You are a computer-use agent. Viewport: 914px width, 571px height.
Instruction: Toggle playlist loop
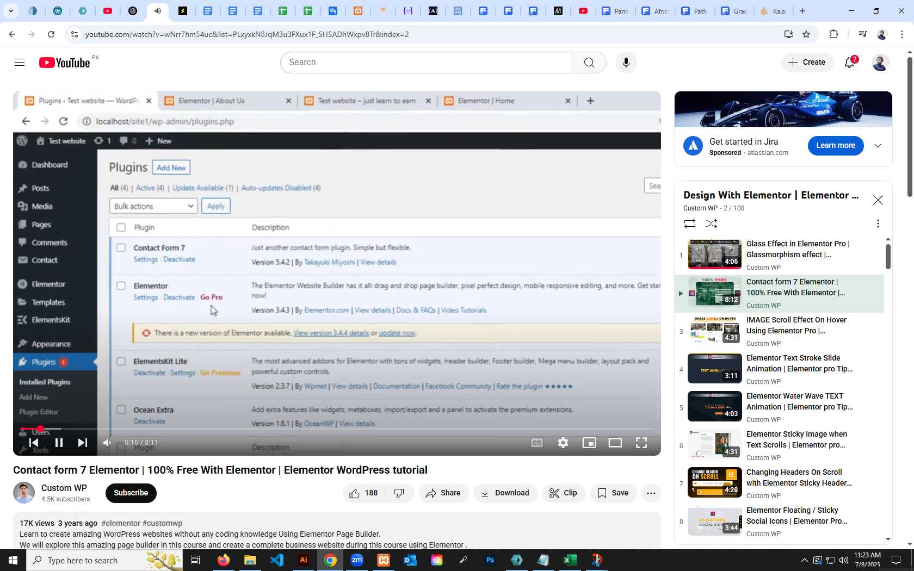pyautogui.click(x=690, y=224)
